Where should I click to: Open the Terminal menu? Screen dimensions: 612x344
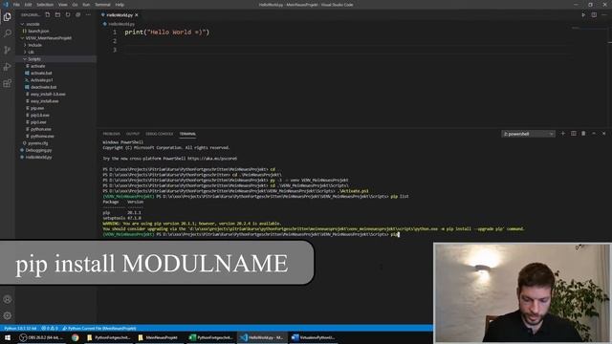tap(102, 5)
